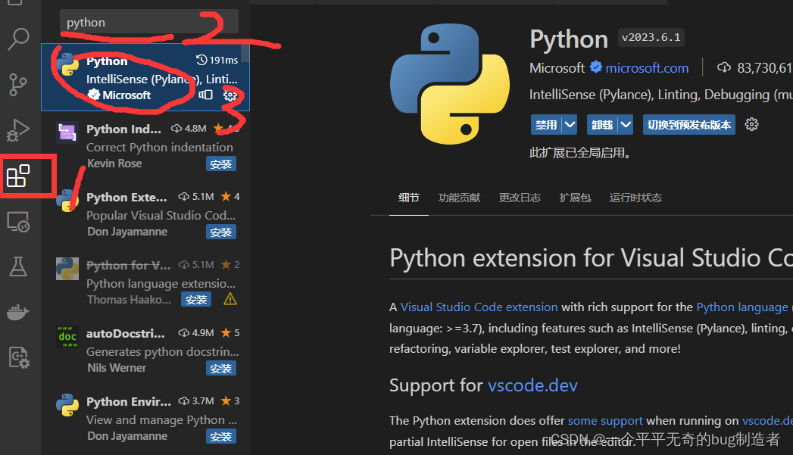Switch to the 更改日志 tab
793x455 pixels.
520,198
